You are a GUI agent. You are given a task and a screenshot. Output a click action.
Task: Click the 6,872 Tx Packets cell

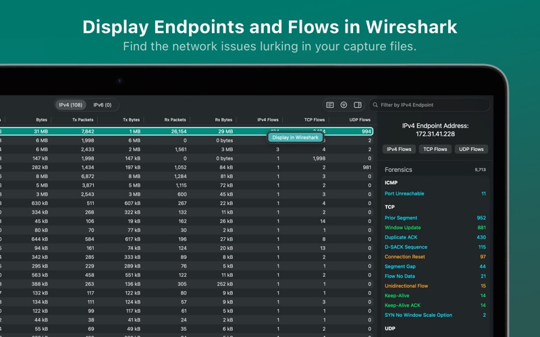[88, 177]
